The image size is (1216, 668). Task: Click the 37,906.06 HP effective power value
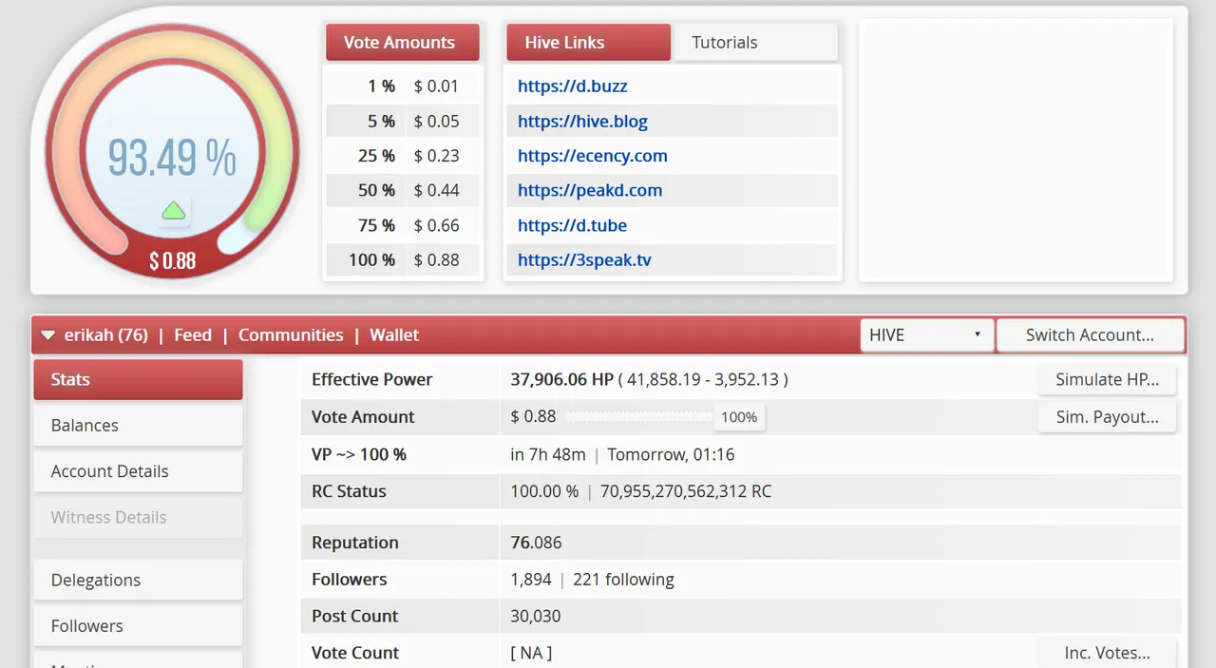(x=561, y=379)
